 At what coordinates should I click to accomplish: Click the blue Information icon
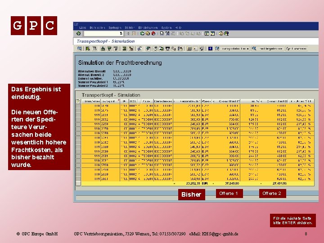point(210,49)
